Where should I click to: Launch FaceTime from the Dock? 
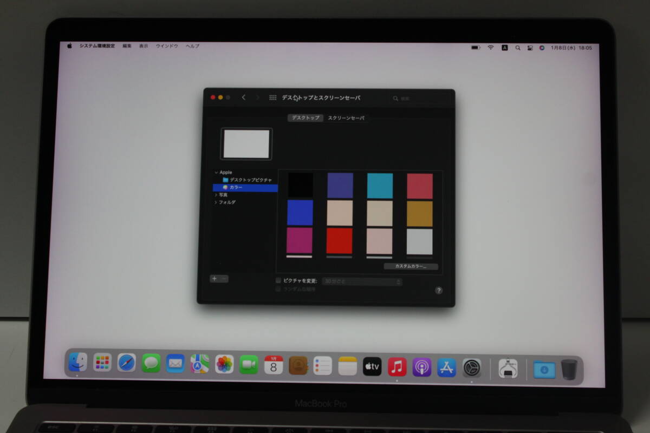249,364
